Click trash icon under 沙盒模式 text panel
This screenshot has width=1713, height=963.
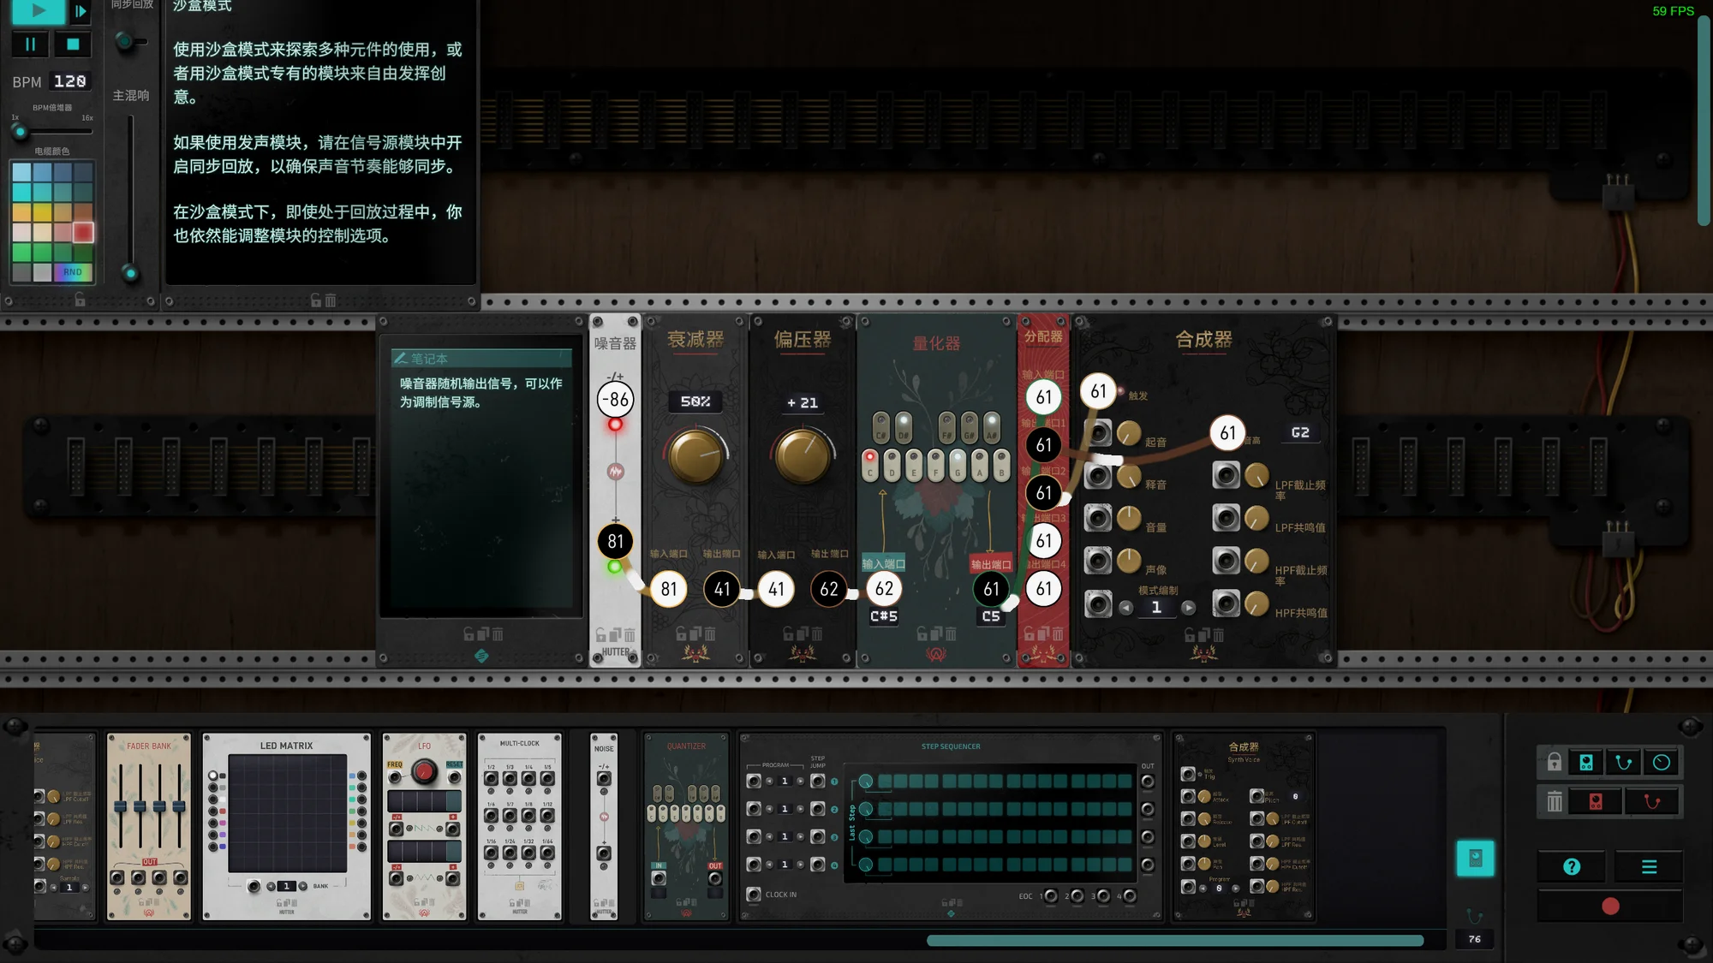[x=331, y=300]
